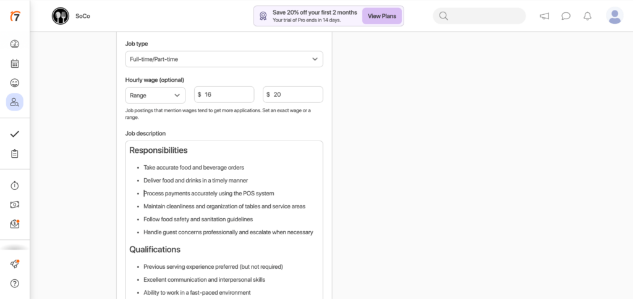The height and width of the screenshot is (299, 633).
Task: Click the SoCo restaurant logo
Action: (61, 16)
